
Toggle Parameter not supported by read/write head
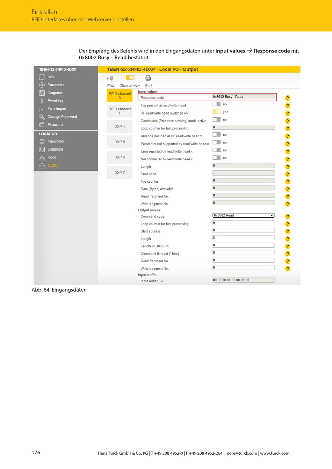(216, 142)
